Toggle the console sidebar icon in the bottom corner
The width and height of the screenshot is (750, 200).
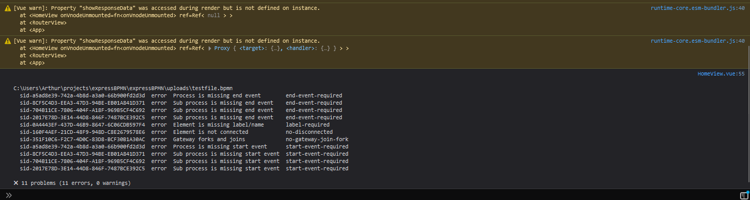pyautogui.click(x=744, y=195)
